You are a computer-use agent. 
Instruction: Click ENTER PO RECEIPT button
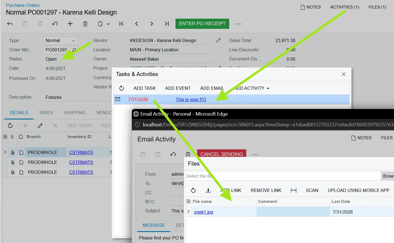(202, 24)
